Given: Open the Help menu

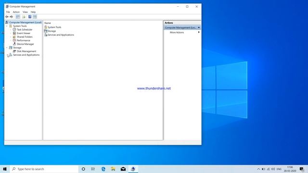Looking at the screenshot, I should [x=33, y=12].
